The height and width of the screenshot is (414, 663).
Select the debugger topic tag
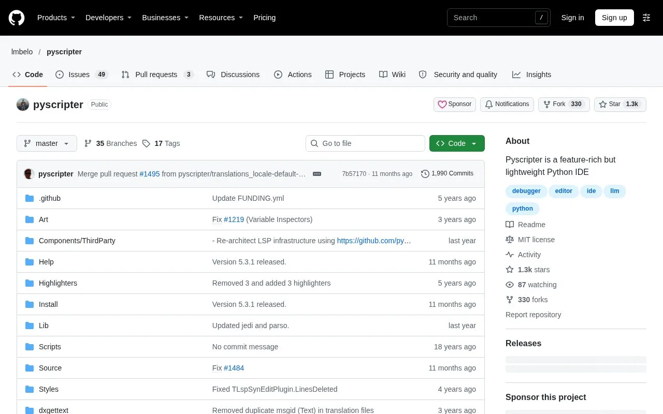click(526, 191)
